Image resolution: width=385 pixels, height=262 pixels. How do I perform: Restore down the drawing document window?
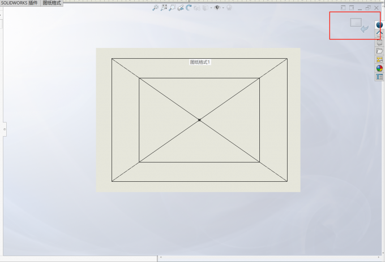tap(368, 8)
